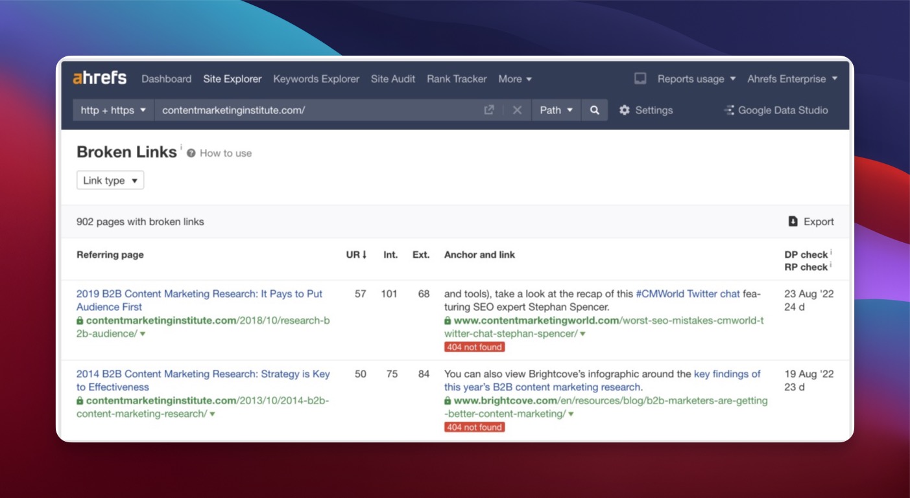Sort results using the UR column arrow
This screenshot has width=910, height=498.
(364, 255)
